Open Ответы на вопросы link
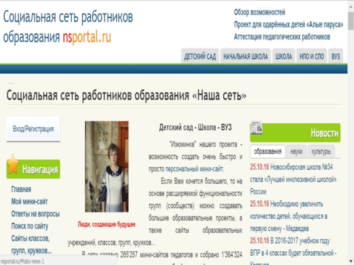Image resolution: width=354 pixels, height=265 pixels. tap(35, 214)
